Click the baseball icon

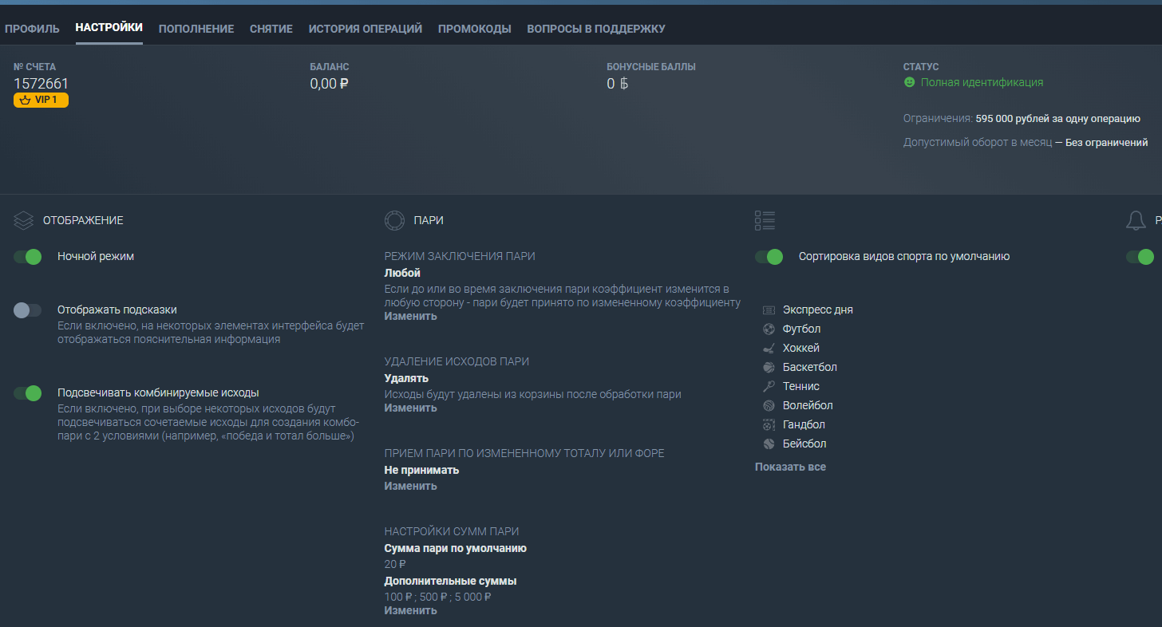[x=769, y=444]
